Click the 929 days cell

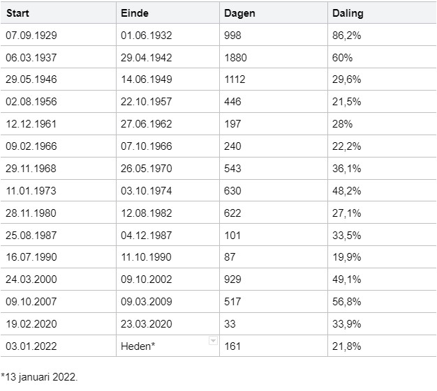[x=274, y=279]
